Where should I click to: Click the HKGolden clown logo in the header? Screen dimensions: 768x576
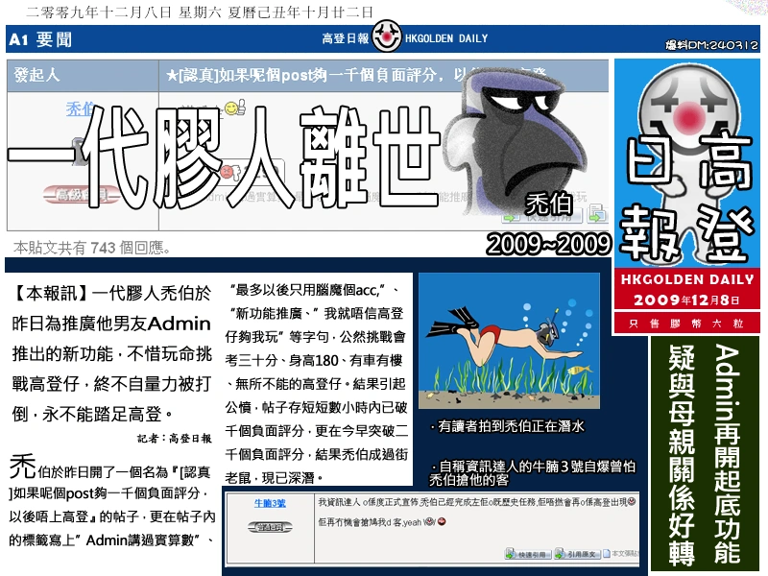387,36
